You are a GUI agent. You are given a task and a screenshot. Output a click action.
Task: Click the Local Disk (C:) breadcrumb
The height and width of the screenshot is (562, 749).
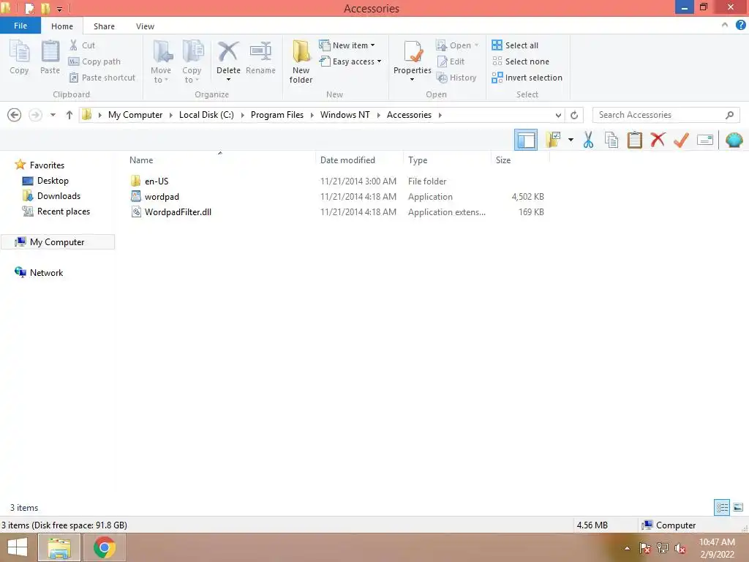pyautogui.click(x=206, y=115)
